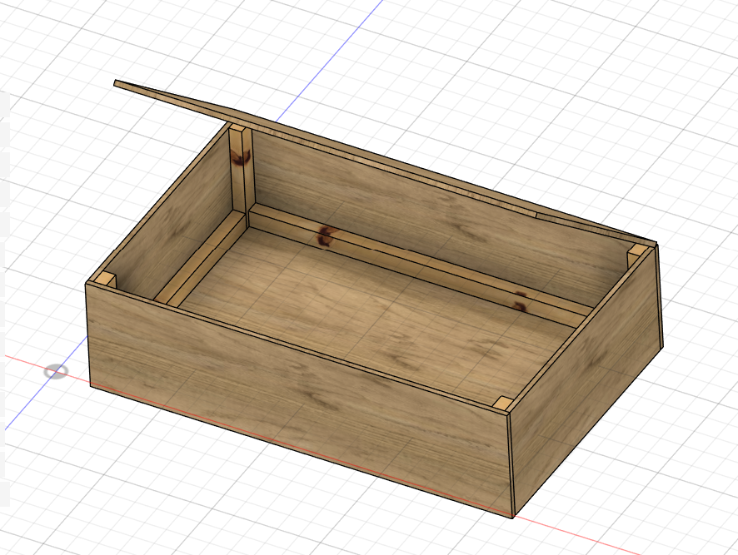
Task: Select the front-left corner post top
Action: (104, 280)
